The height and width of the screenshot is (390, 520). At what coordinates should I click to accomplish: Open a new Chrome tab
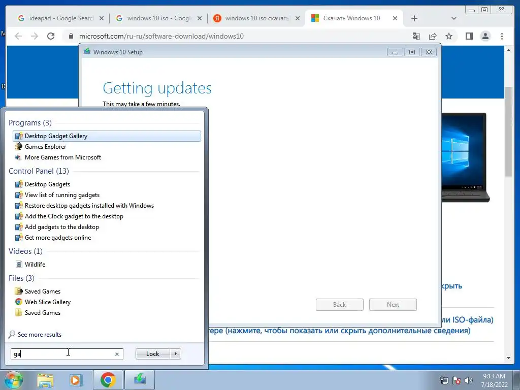click(x=414, y=19)
